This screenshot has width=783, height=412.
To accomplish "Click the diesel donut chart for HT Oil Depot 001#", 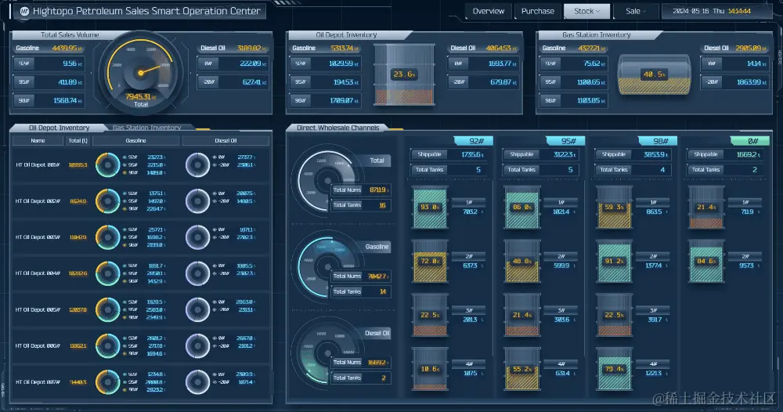I will [x=198, y=164].
